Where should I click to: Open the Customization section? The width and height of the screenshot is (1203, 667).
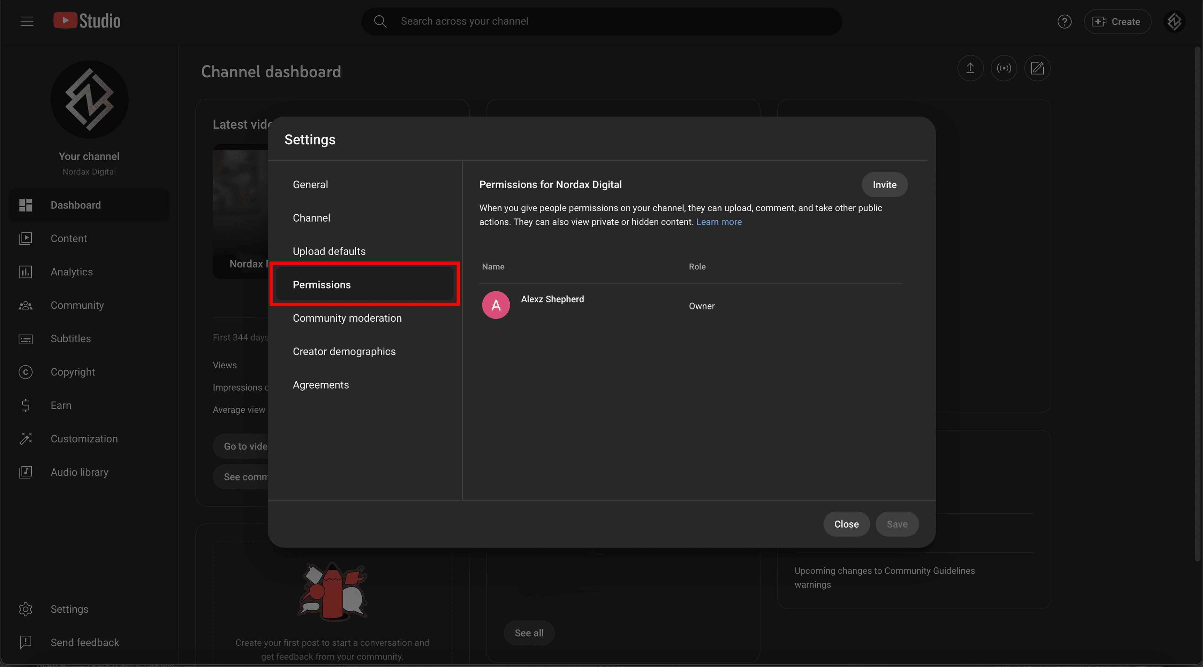(84, 438)
